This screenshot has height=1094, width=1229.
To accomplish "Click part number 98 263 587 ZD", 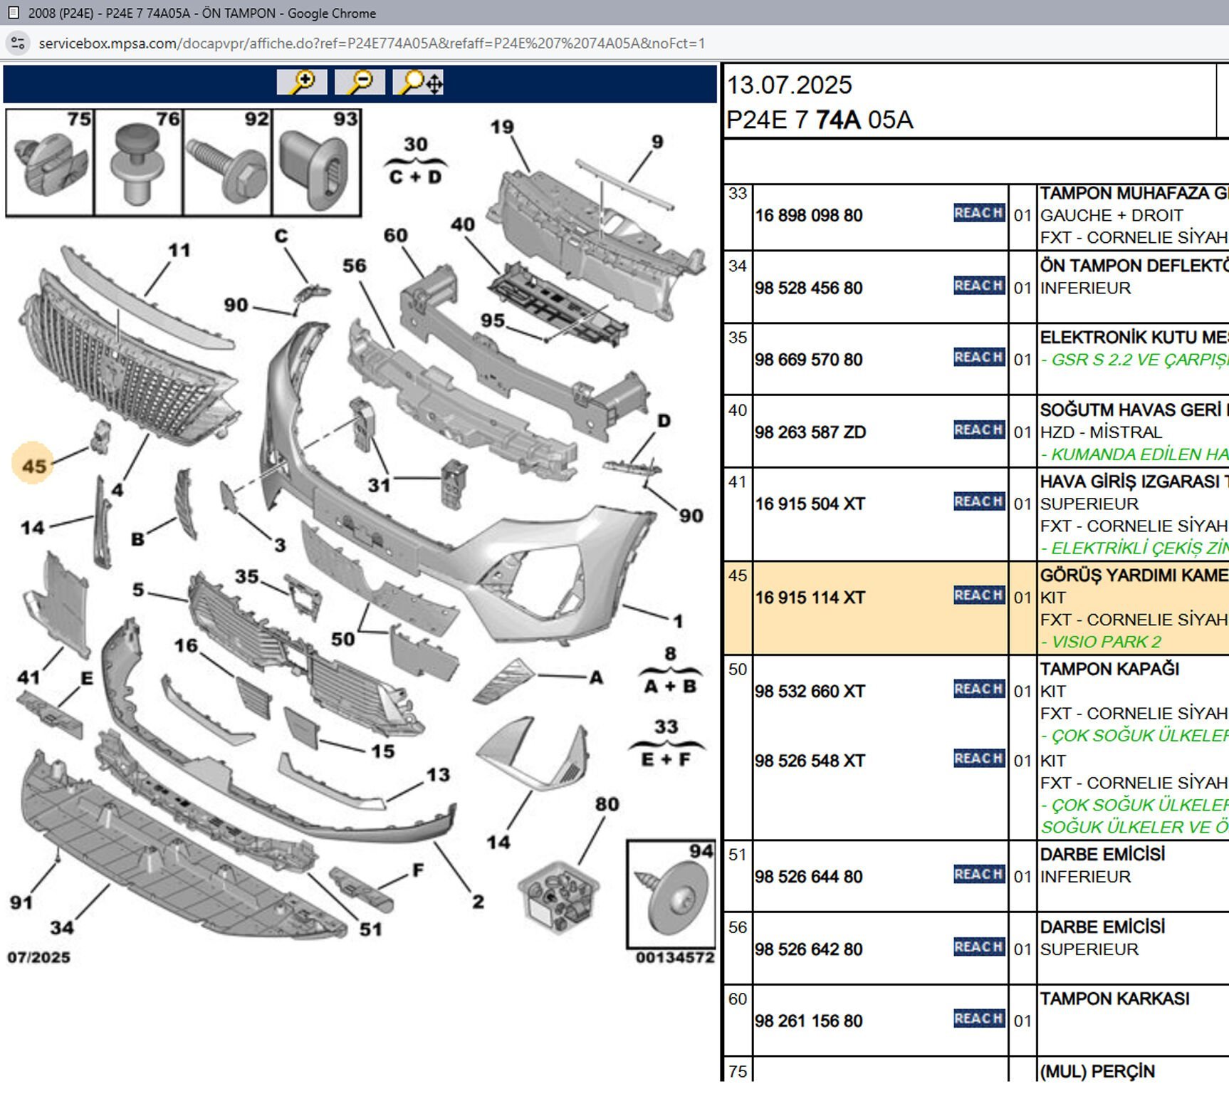I will pos(810,432).
